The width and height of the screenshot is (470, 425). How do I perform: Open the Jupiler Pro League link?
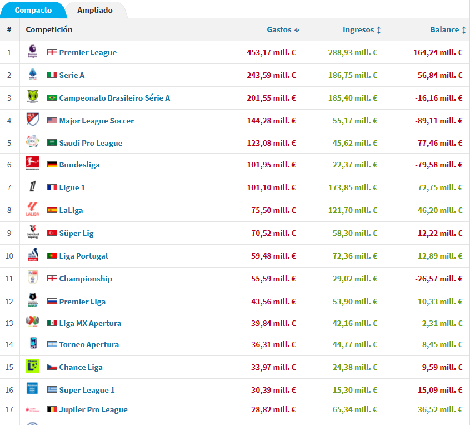tap(93, 409)
